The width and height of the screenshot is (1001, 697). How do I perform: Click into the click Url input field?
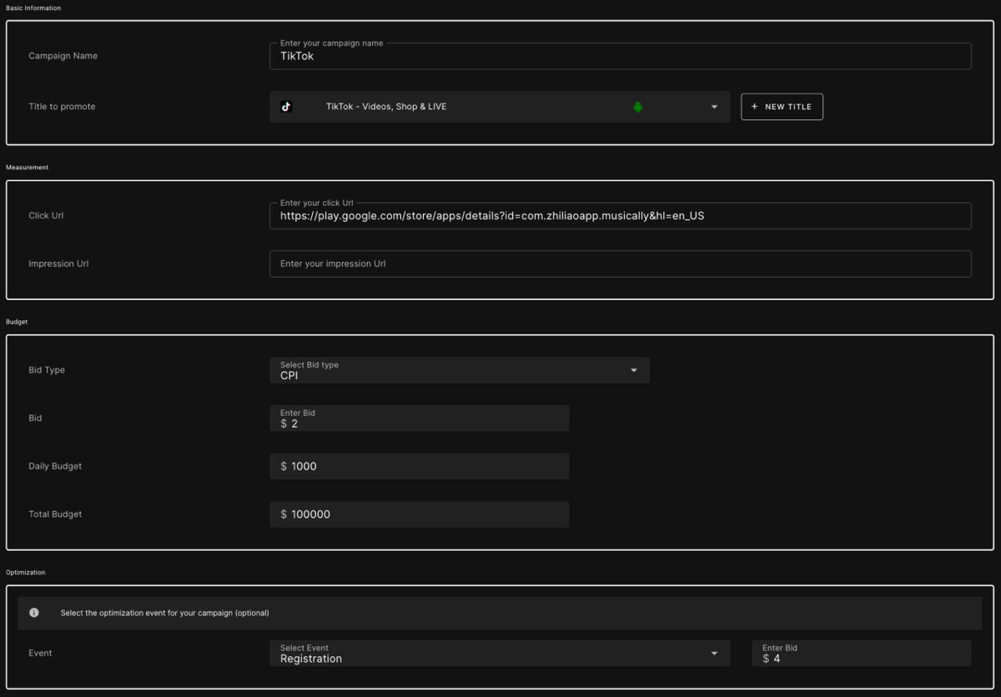(x=620, y=215)
